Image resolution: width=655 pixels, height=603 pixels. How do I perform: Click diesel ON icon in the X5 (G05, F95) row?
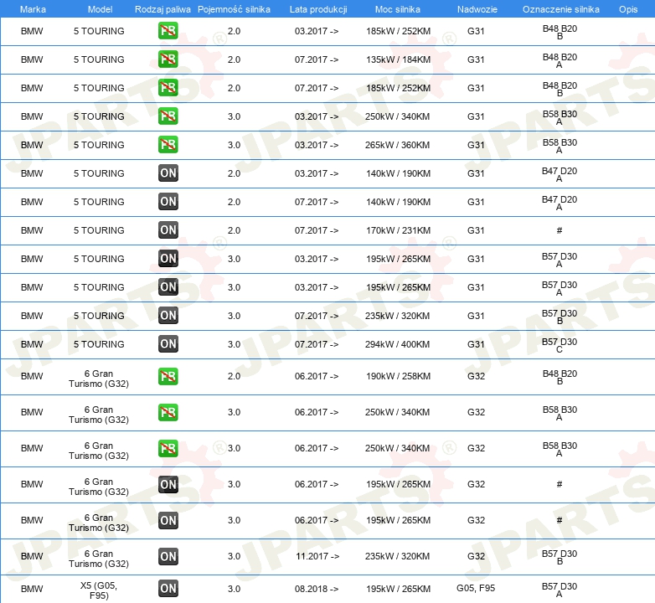point(168,589)
